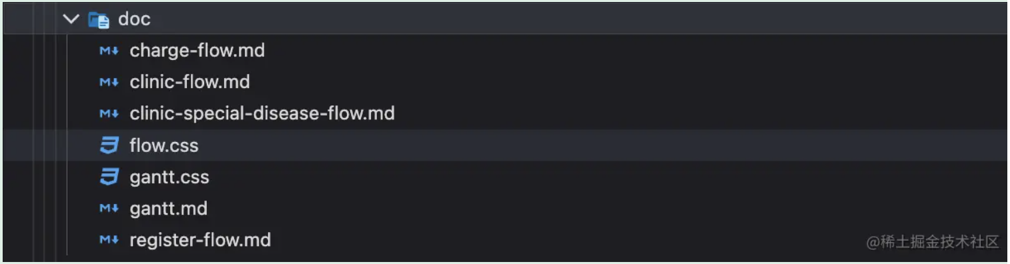Open the clinic-flow.md file name

[189, 82]
